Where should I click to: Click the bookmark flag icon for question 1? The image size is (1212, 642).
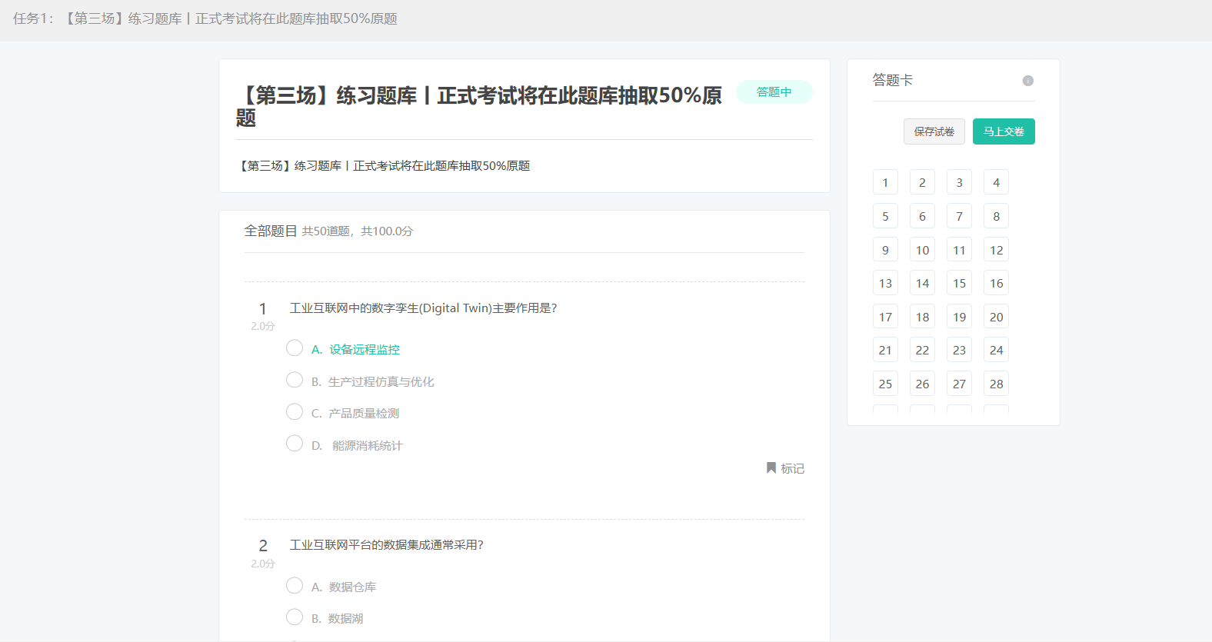771,468
